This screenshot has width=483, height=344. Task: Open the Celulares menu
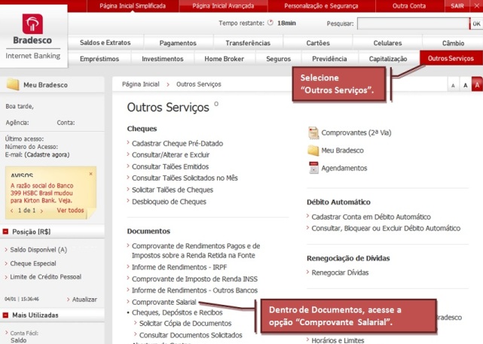click(x=387, y=43)
